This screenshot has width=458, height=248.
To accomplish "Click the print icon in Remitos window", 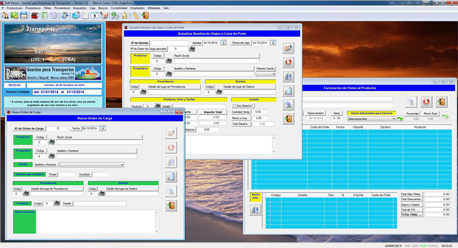I will tap(289, 105).
